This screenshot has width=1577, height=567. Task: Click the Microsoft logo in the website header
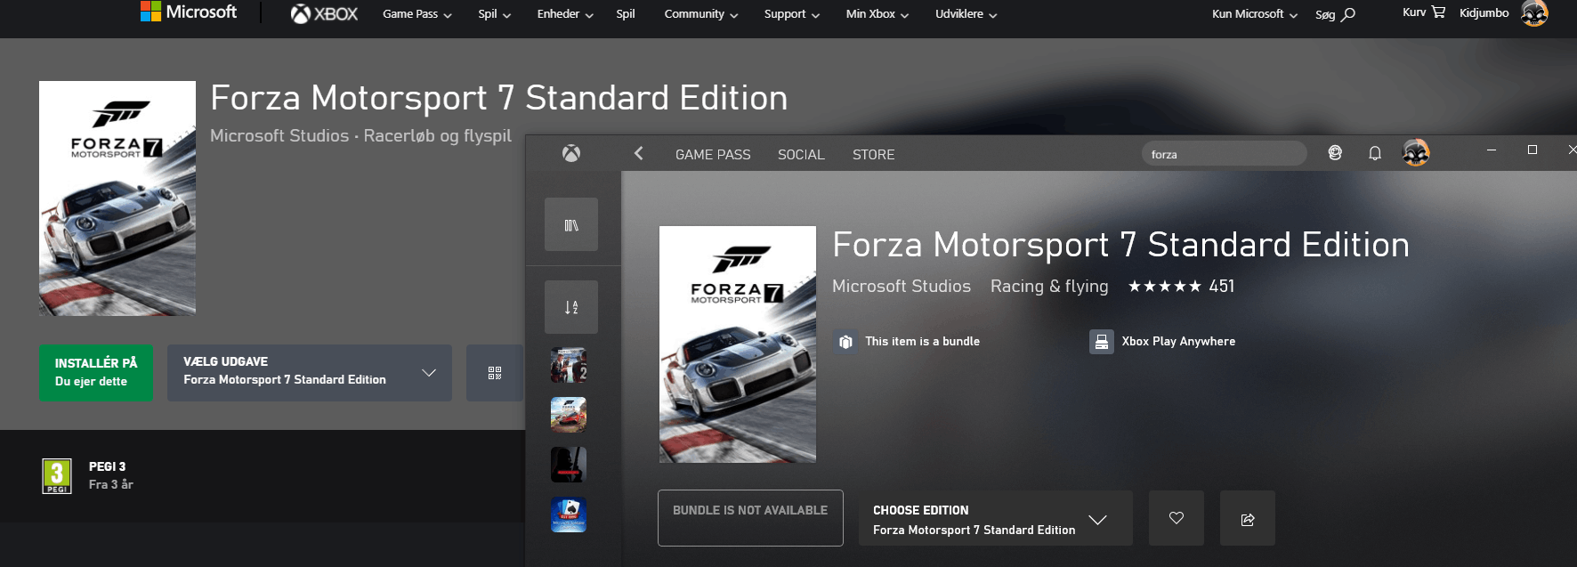coord(189,12)
